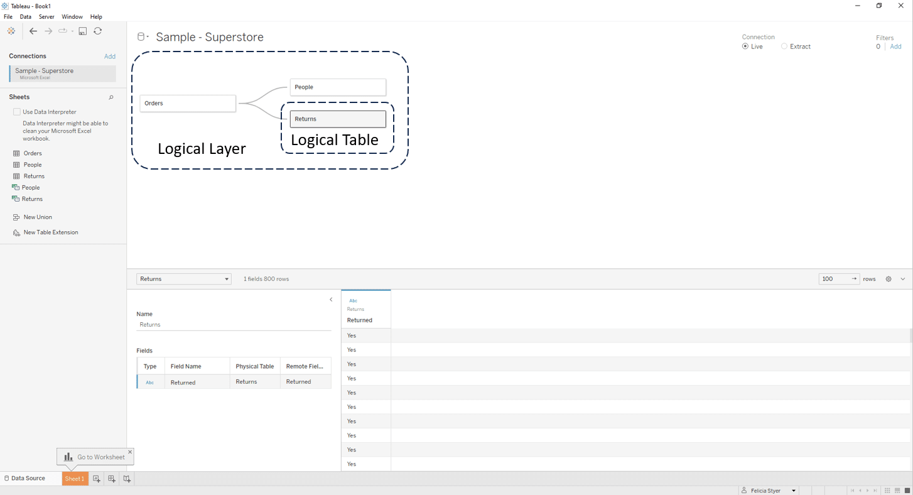
Task: Go to the first sheet navigation arrow
Action: point(852,491)
